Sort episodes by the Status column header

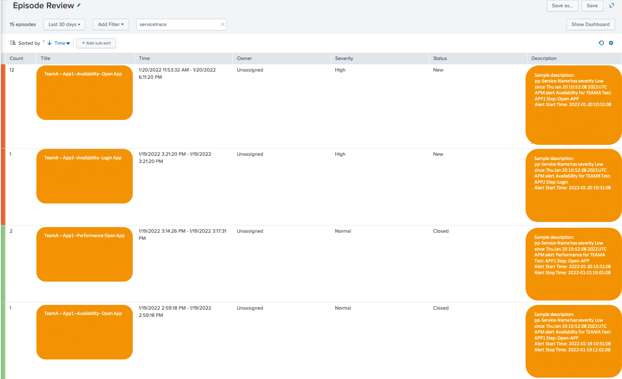tap(440, 58)
